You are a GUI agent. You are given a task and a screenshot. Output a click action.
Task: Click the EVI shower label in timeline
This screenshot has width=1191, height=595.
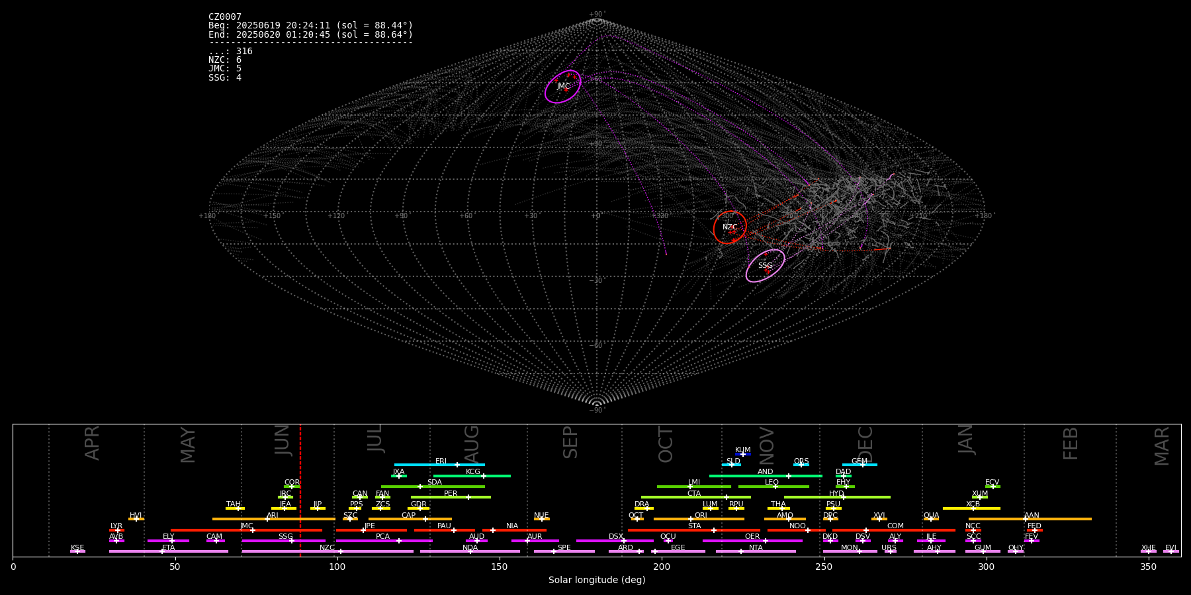(x=1170, y=548)
